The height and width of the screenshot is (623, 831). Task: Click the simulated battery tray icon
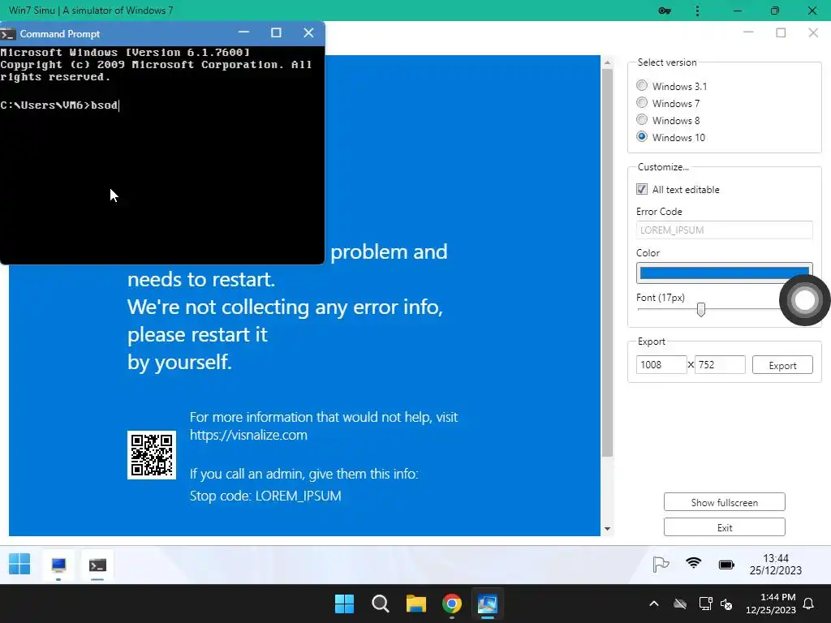[x=726, y=565]
